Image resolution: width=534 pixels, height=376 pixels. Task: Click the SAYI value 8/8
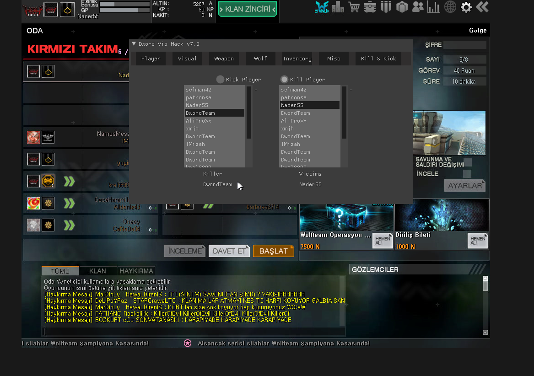click(x=465, y=59)
